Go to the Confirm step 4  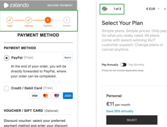pyautogui.click(x=67, y=20)
